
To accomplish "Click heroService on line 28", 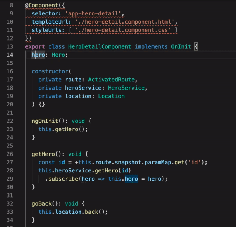I will click(73, 171).
